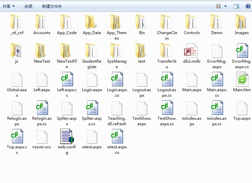This screenshot has width=252, height=183.
Task: Open the Images folder icon
Action: [242, 22]
